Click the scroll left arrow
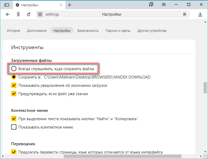 coord(2,156)
